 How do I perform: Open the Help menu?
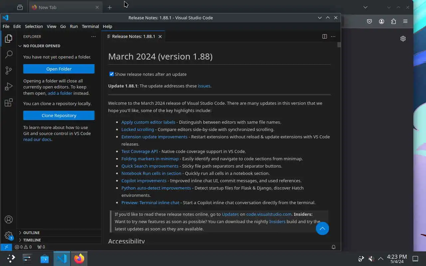[x=107, y=26]
